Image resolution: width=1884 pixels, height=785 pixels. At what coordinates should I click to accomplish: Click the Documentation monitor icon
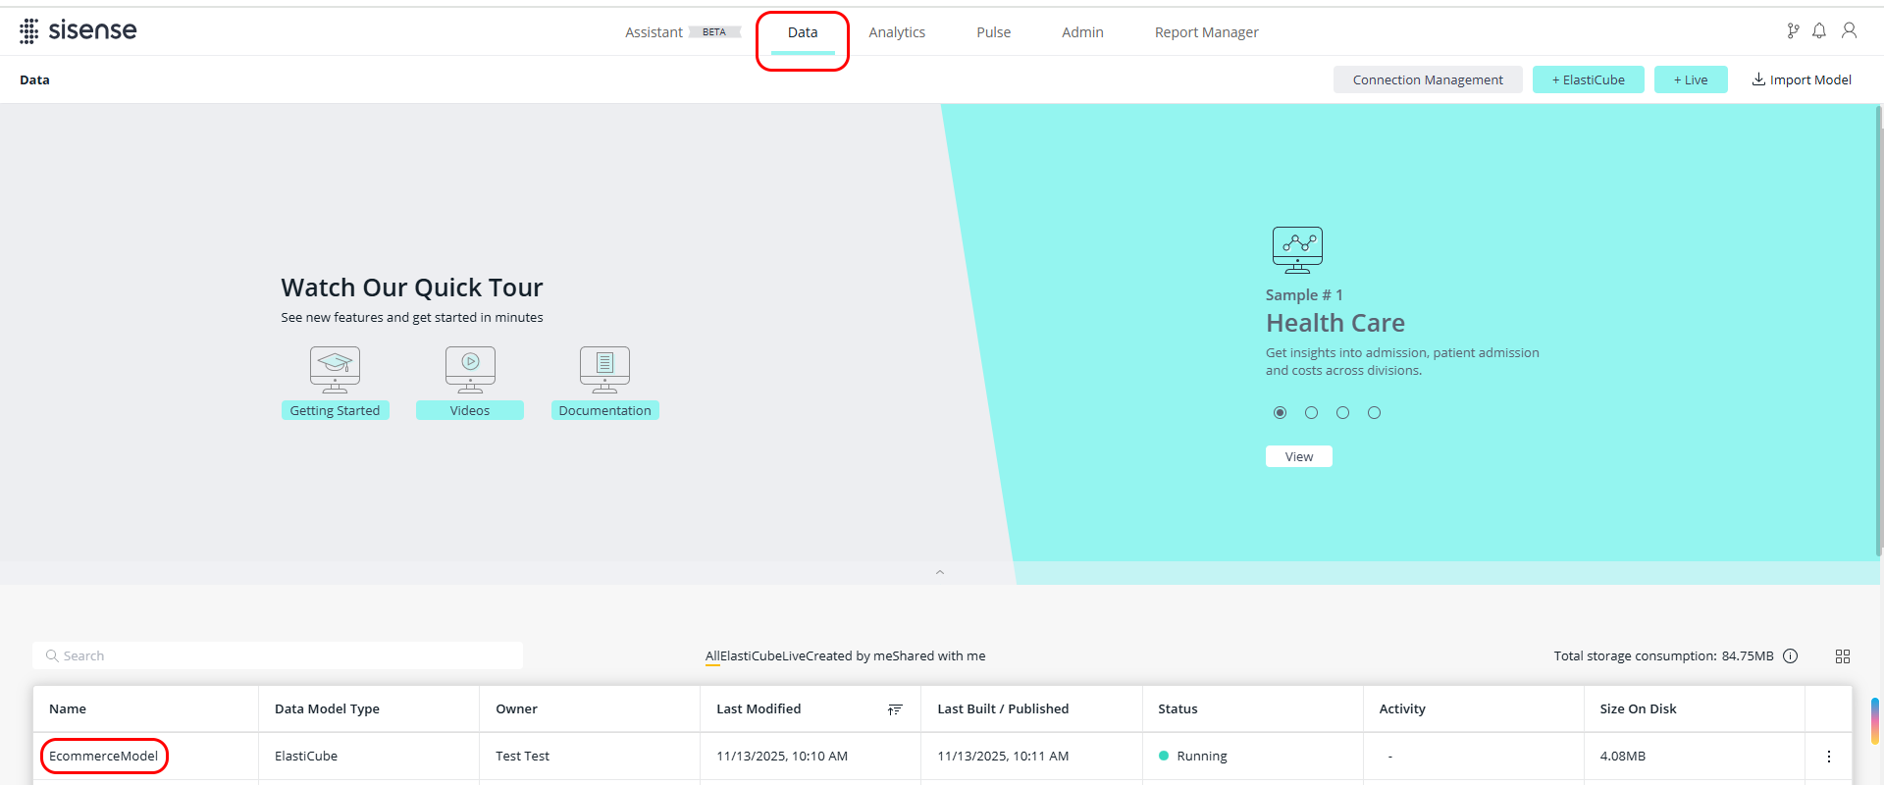(604, 369)
